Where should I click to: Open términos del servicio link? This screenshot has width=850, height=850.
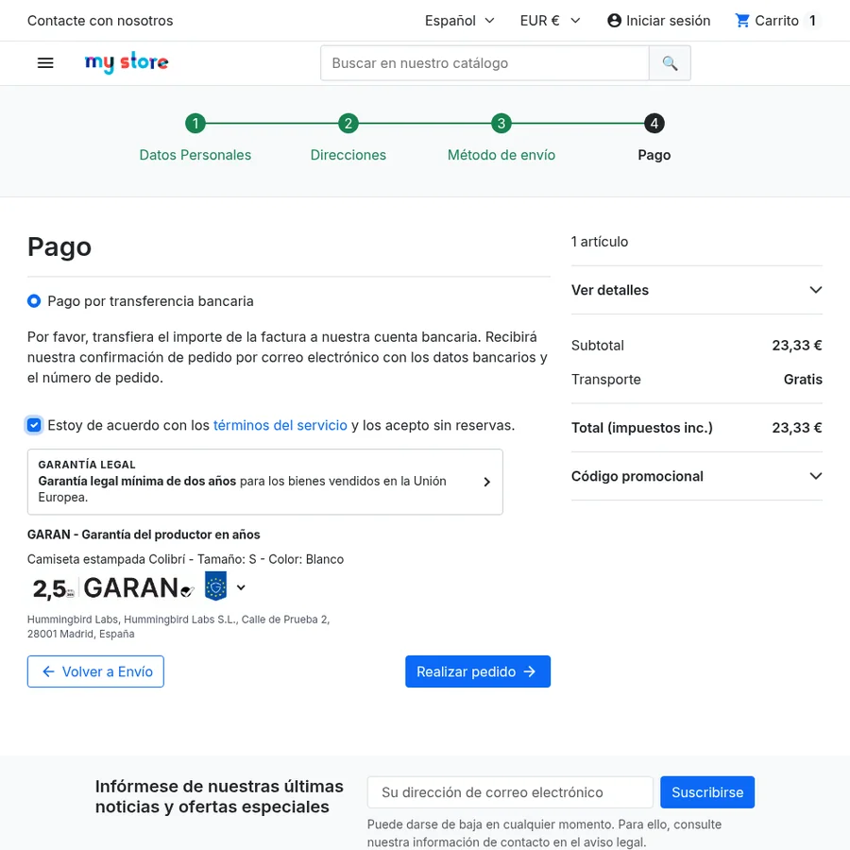pyautogui.click(x=280, y=425)
